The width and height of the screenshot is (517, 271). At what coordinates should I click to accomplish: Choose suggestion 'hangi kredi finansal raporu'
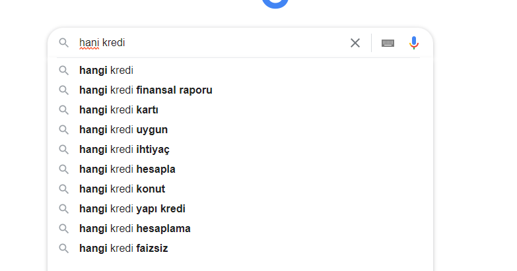point(240,90)
